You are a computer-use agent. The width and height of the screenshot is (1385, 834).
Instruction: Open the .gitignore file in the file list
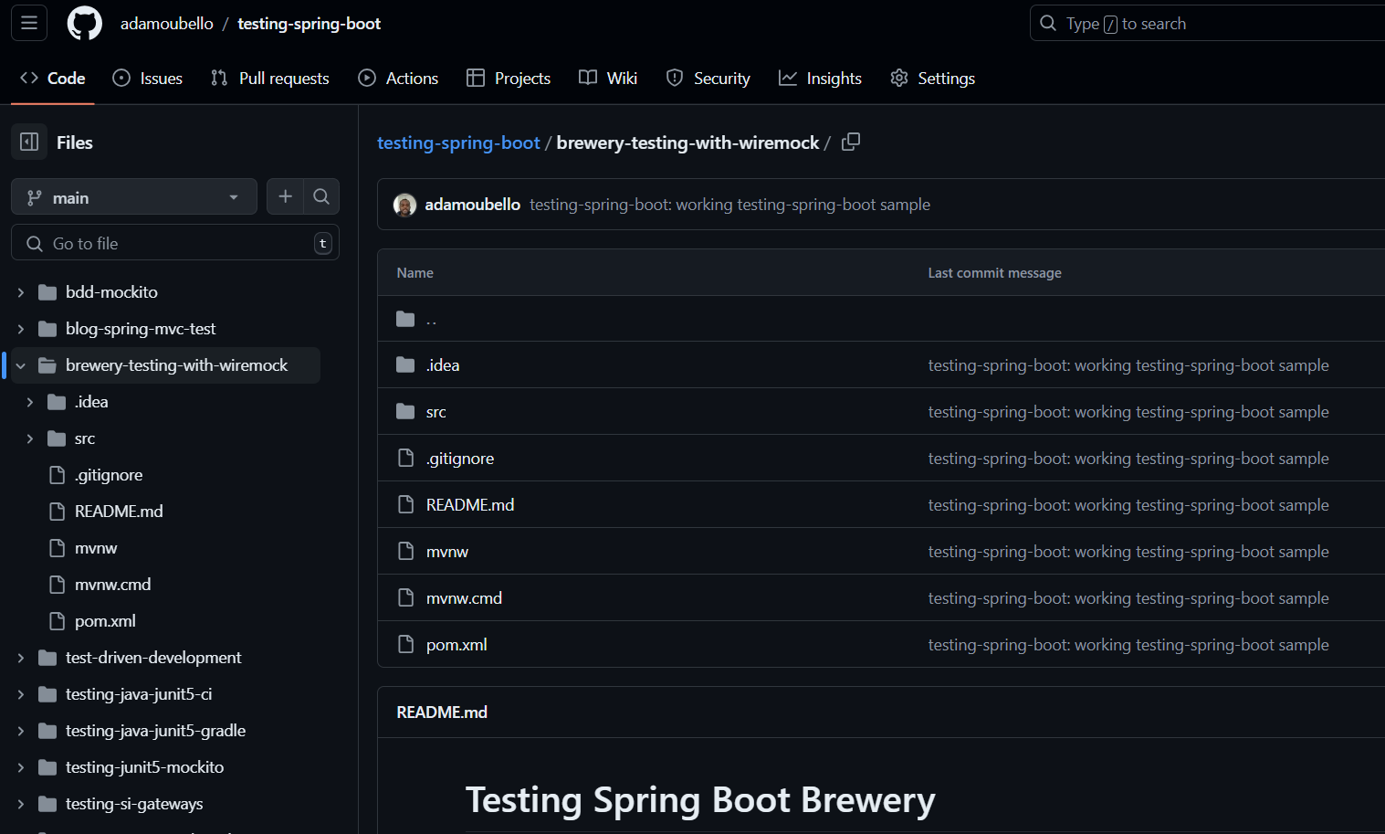click(460, 458)
